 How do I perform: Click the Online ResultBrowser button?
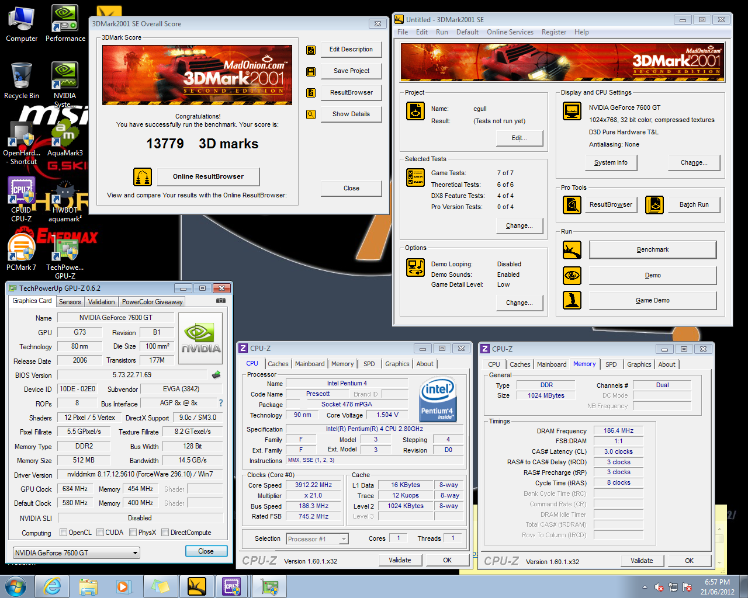tap(208, 176)
